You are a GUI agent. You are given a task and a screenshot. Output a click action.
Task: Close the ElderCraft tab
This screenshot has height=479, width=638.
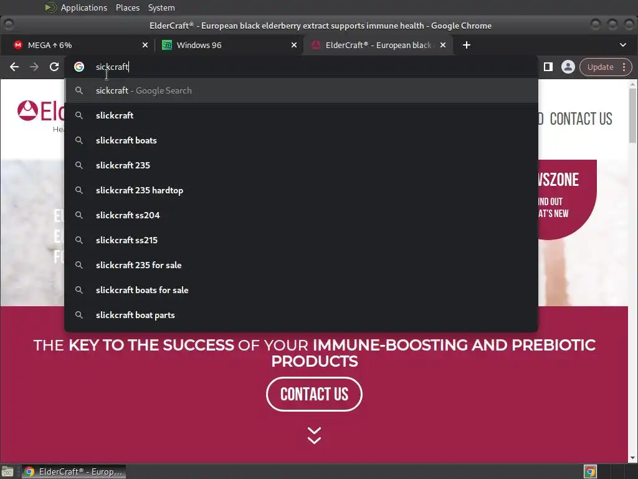click(443, 45)
